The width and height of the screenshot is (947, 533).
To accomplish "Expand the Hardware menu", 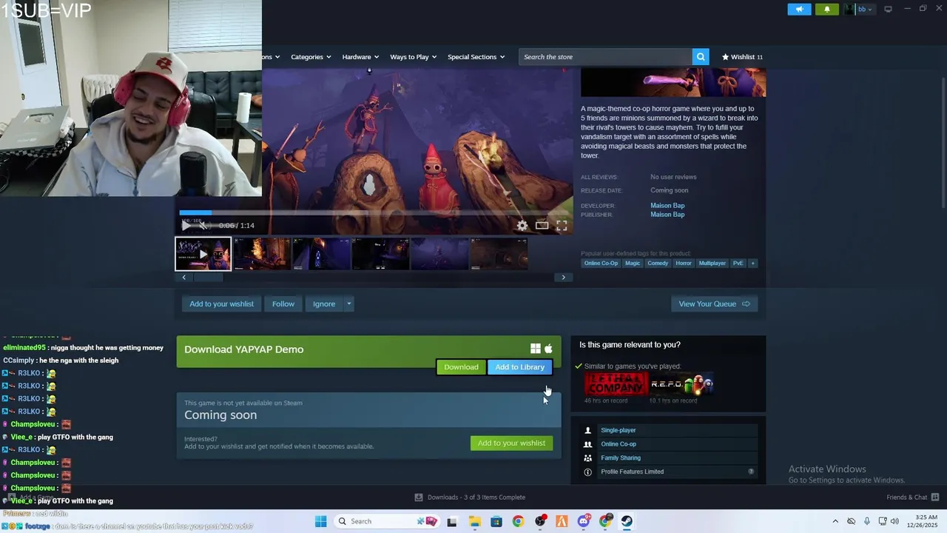I will (360, 57).
